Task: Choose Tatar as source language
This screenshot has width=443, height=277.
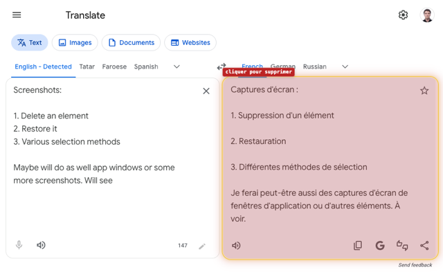Action: click(x=87, y=66)
